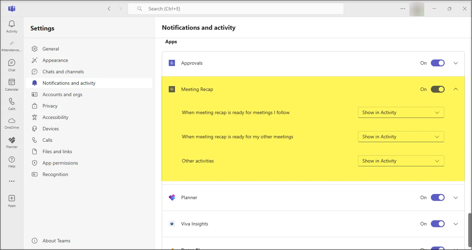The width and height of the screenshot is (472, 250).
Task: Open dropdown for meetings I follow recap
Action: pos(401,112)
